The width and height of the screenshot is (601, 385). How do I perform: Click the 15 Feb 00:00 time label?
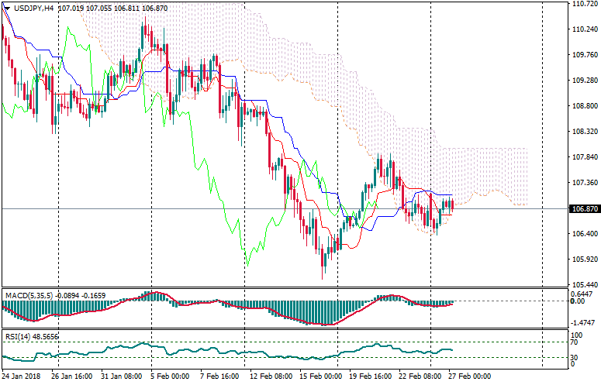(319, 376)
